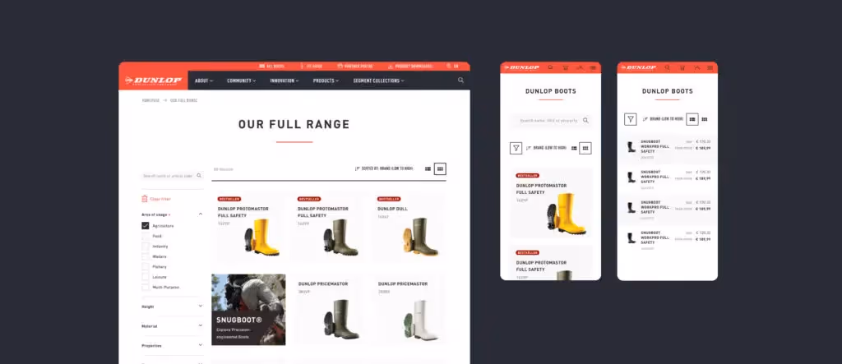Open the filter funnel on right mobile screen
Screen dimensions: 842x364
(631, 119)
